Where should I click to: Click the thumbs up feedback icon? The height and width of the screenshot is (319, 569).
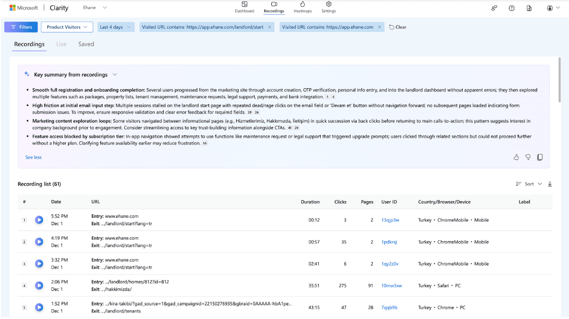pos(516,157)
